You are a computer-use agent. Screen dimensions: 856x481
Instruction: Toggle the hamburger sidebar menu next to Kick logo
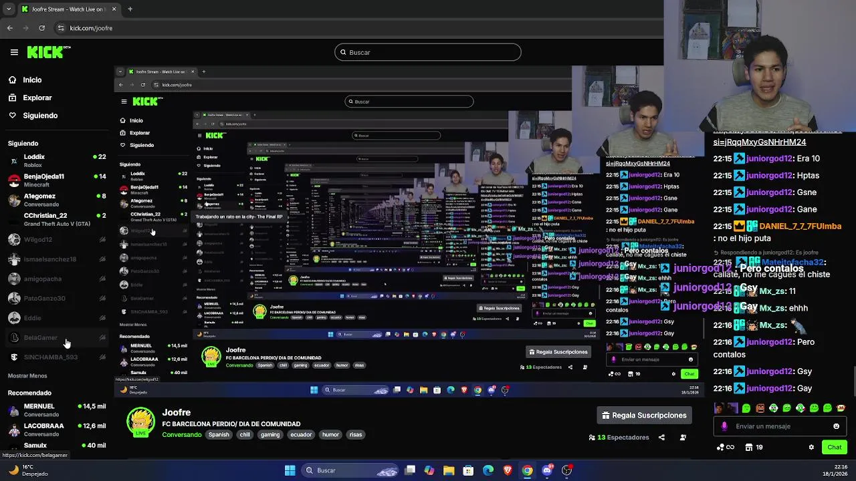click(14, 52)
